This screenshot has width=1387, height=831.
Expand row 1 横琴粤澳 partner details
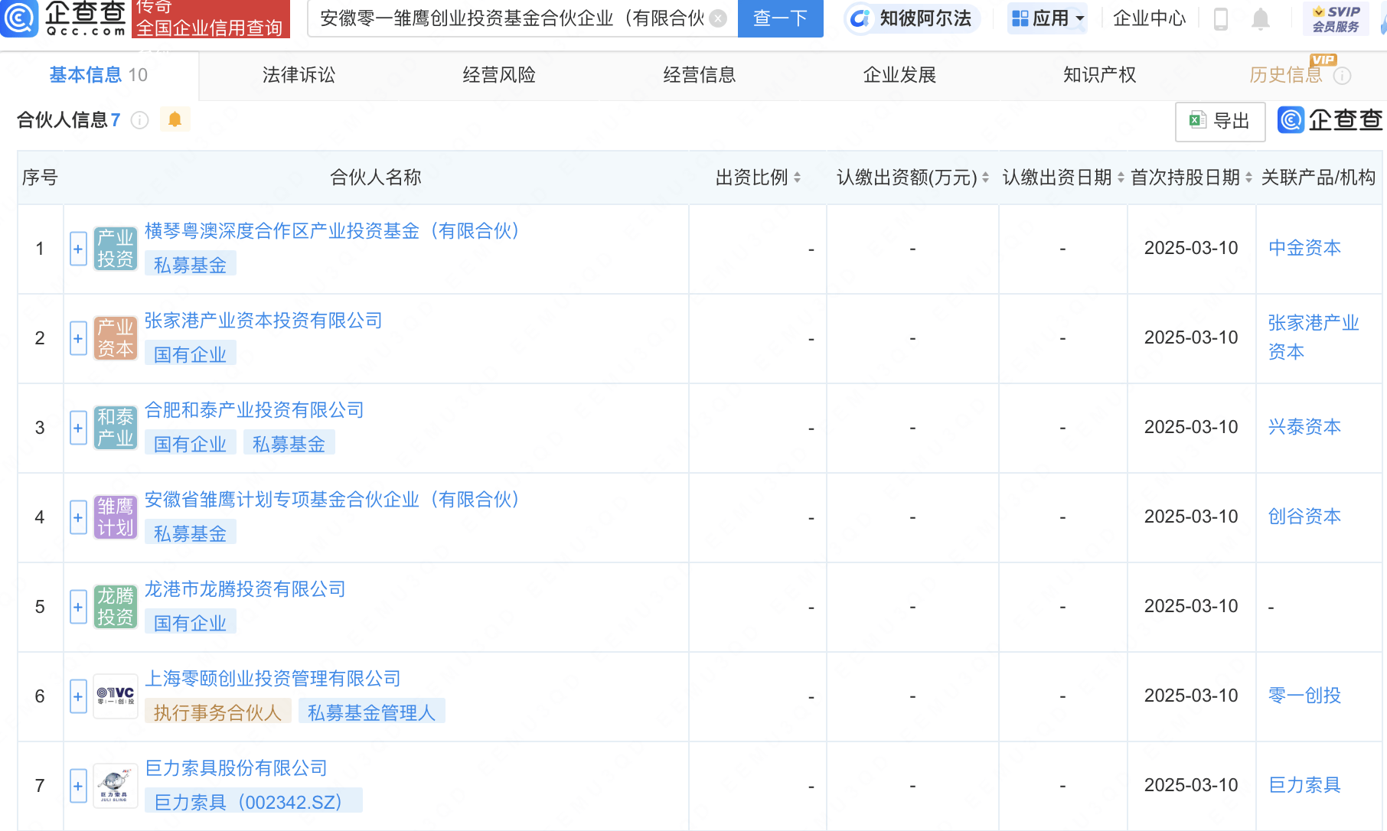point(78,249)
